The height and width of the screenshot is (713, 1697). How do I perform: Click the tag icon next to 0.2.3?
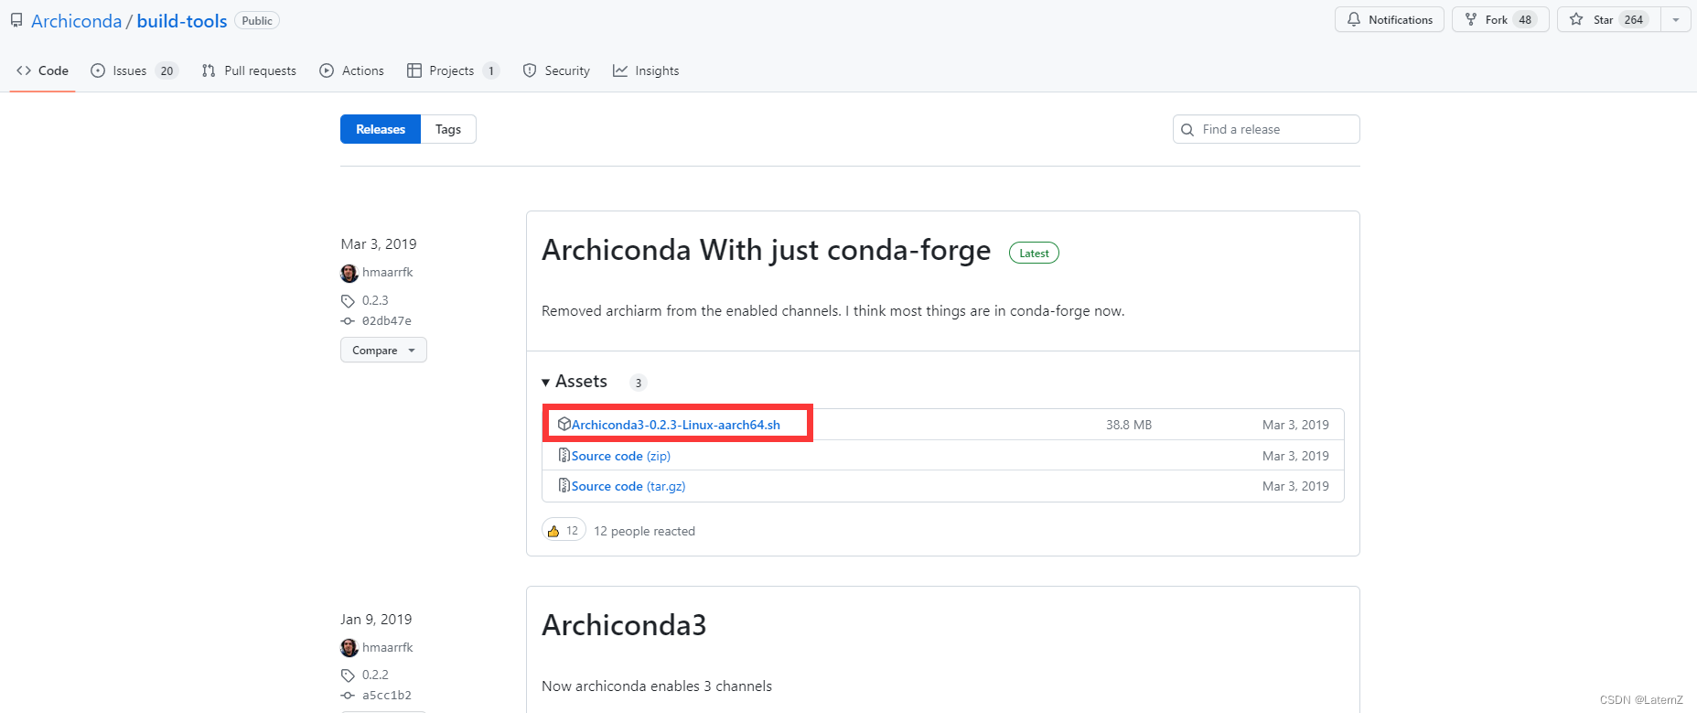[x=348, y=300]
